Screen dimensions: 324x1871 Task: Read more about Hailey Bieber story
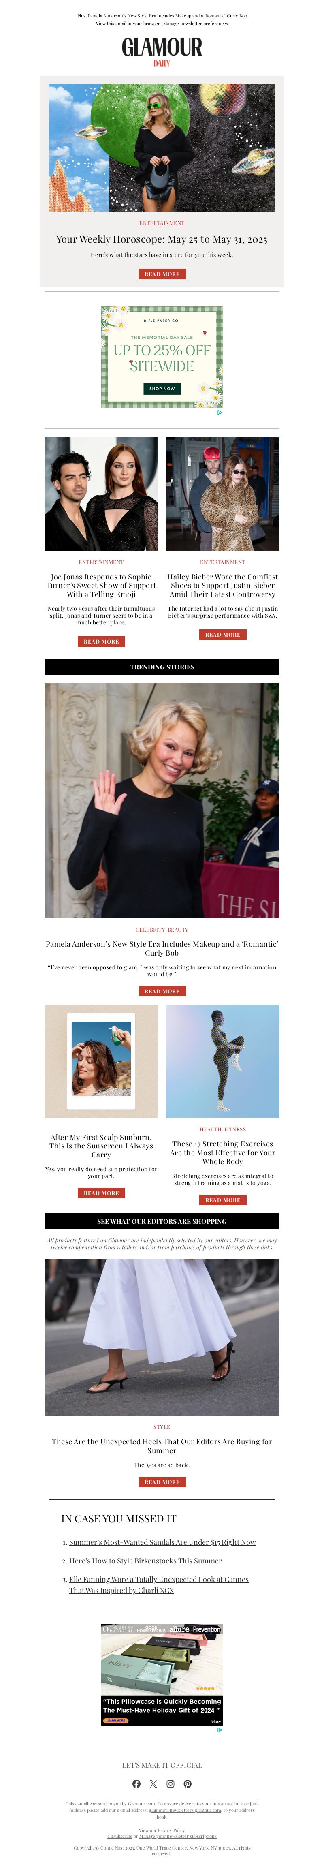222,634
